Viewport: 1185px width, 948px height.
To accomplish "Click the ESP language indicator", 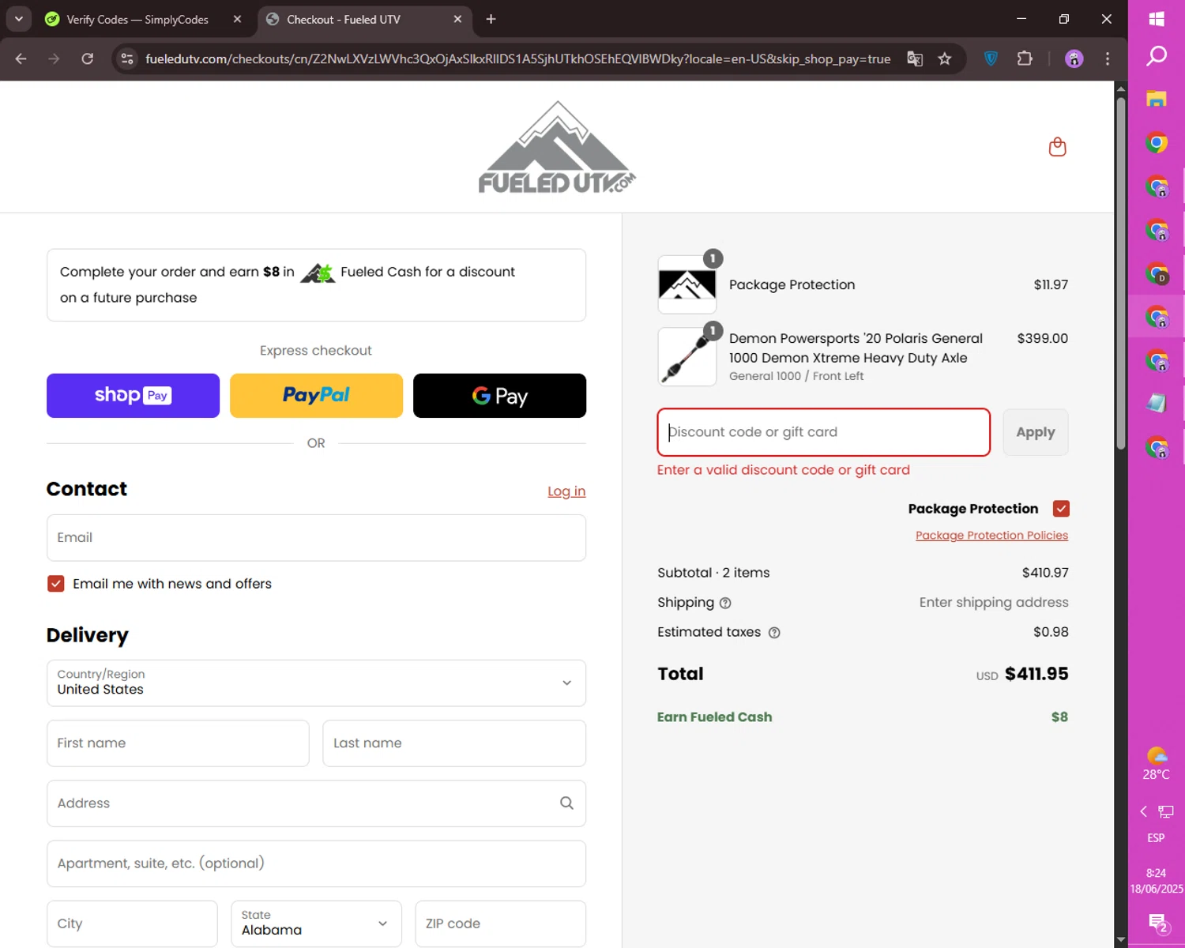I will tap(1156, 838).
